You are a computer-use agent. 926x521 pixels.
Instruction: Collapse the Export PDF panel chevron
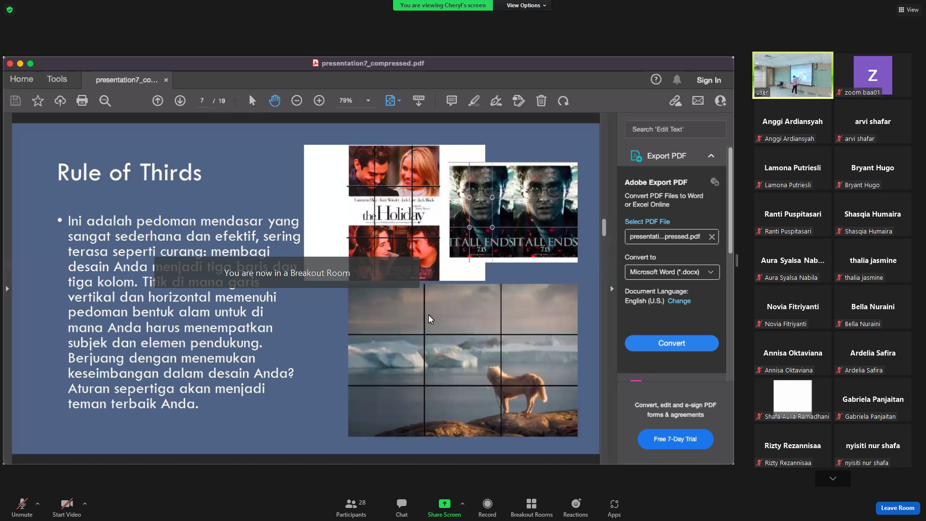coord(711,156)
